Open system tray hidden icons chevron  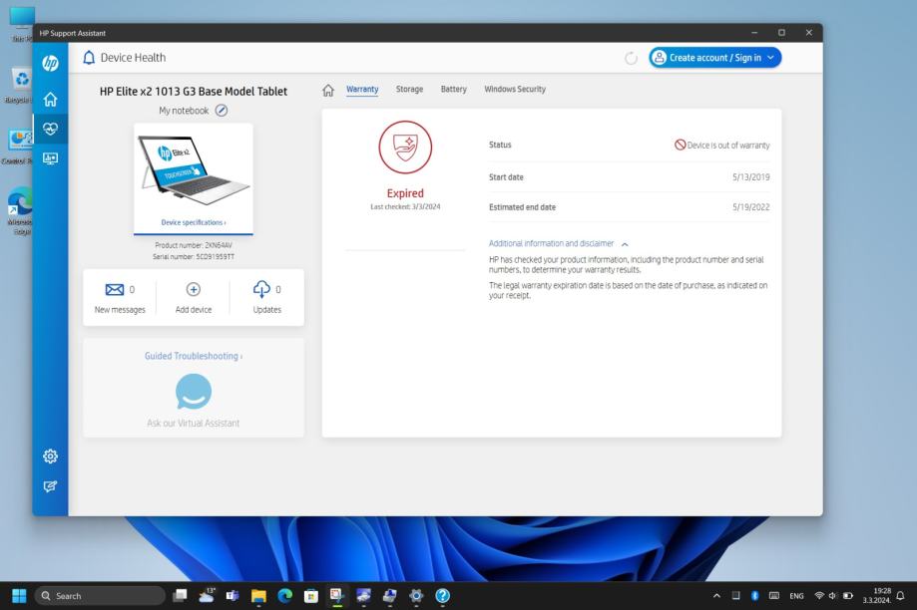(x=716, y=596)
